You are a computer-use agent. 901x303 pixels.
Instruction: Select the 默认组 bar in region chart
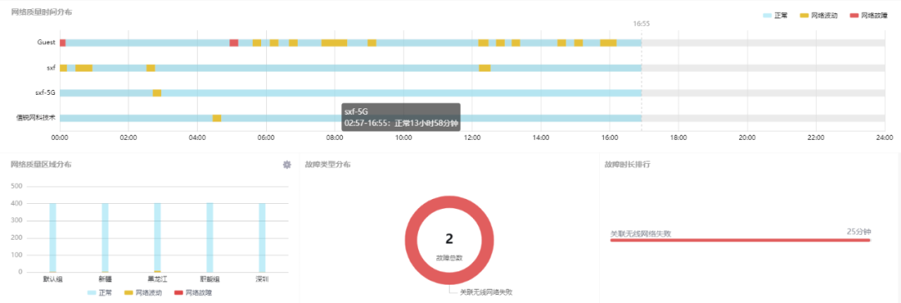53,237
